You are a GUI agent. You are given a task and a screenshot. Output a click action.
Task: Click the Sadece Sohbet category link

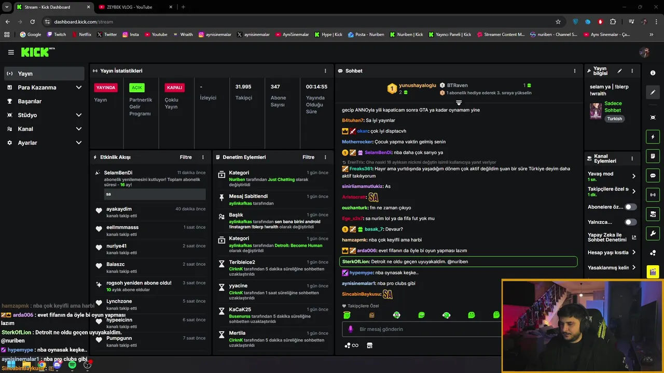[613, 107]
